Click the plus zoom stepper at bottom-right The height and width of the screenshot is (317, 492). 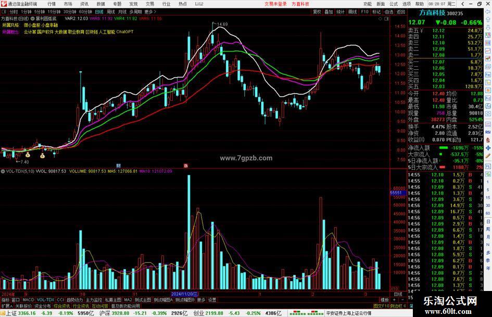tap(394, 300)
